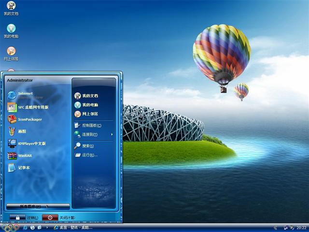This screenshot has height=232, width=309.
Task: Open WinRAR from Start menu
Action: pos(20,156)
